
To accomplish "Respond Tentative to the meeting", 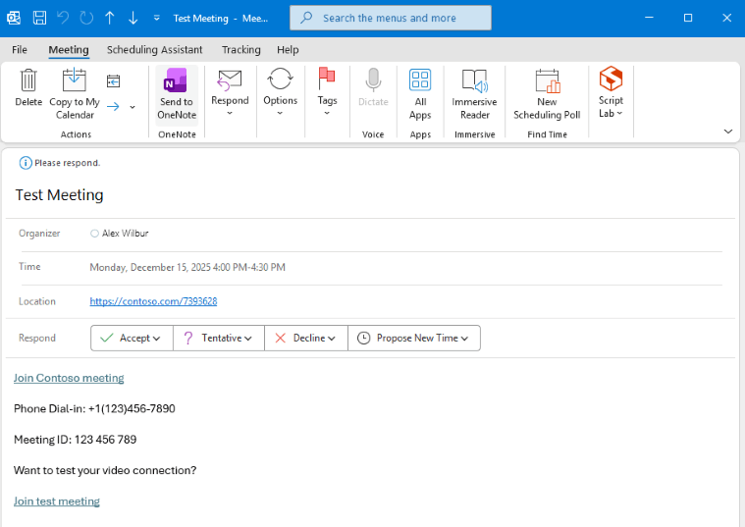I will click(x=219, y=338).
